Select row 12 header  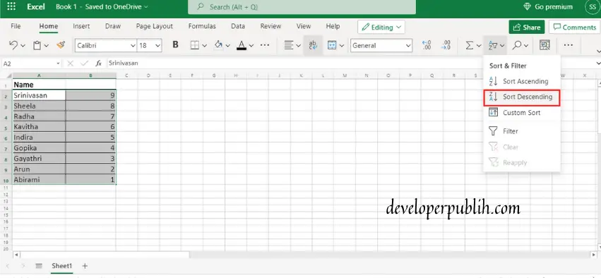click(x=6, y=195)
